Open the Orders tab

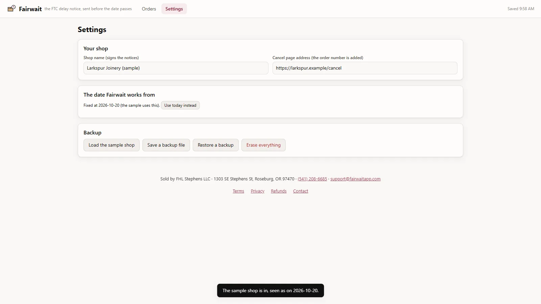click(149, 9)
